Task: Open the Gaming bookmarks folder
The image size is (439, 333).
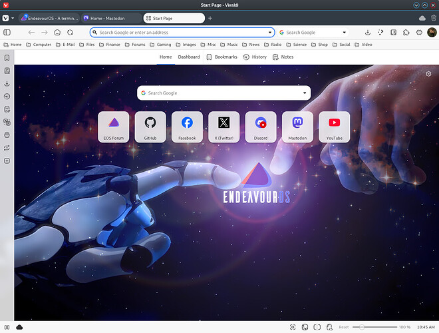Action: [x=160, y=45]
